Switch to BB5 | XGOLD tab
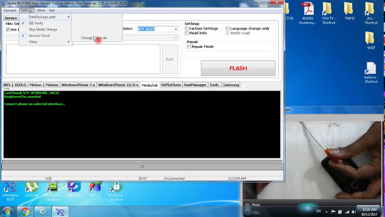 [14, 85]
